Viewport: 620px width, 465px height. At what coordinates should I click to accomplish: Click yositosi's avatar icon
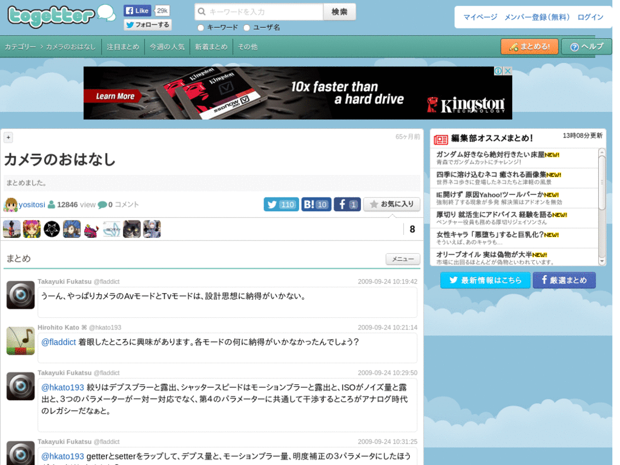click(10, 204)
